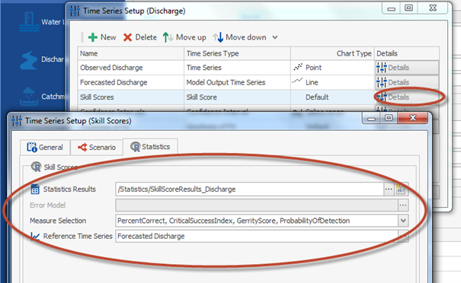Click the Line chart type cell
Viewport: 461px width, 283px height.
click(x=332, y=82)
